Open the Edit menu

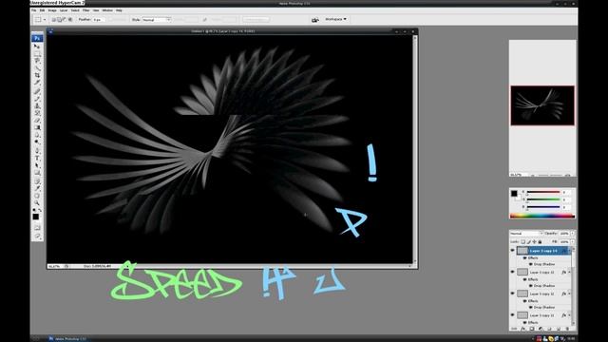coord(42,10)
